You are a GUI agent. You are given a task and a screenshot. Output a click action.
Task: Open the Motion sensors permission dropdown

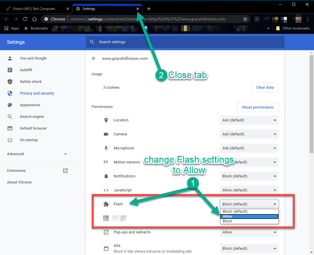click(249, 162)
